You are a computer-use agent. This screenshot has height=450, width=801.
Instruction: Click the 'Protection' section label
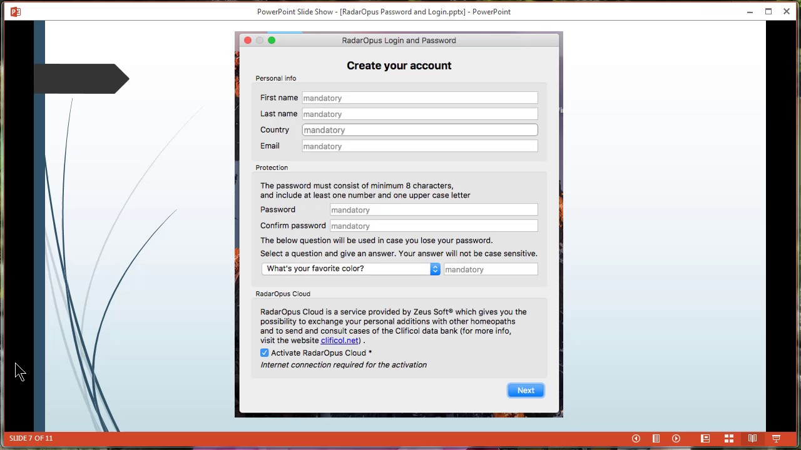272,167
